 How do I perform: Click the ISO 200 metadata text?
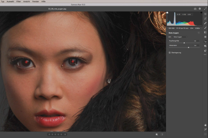pyautogui.click(x=171, y=28)
